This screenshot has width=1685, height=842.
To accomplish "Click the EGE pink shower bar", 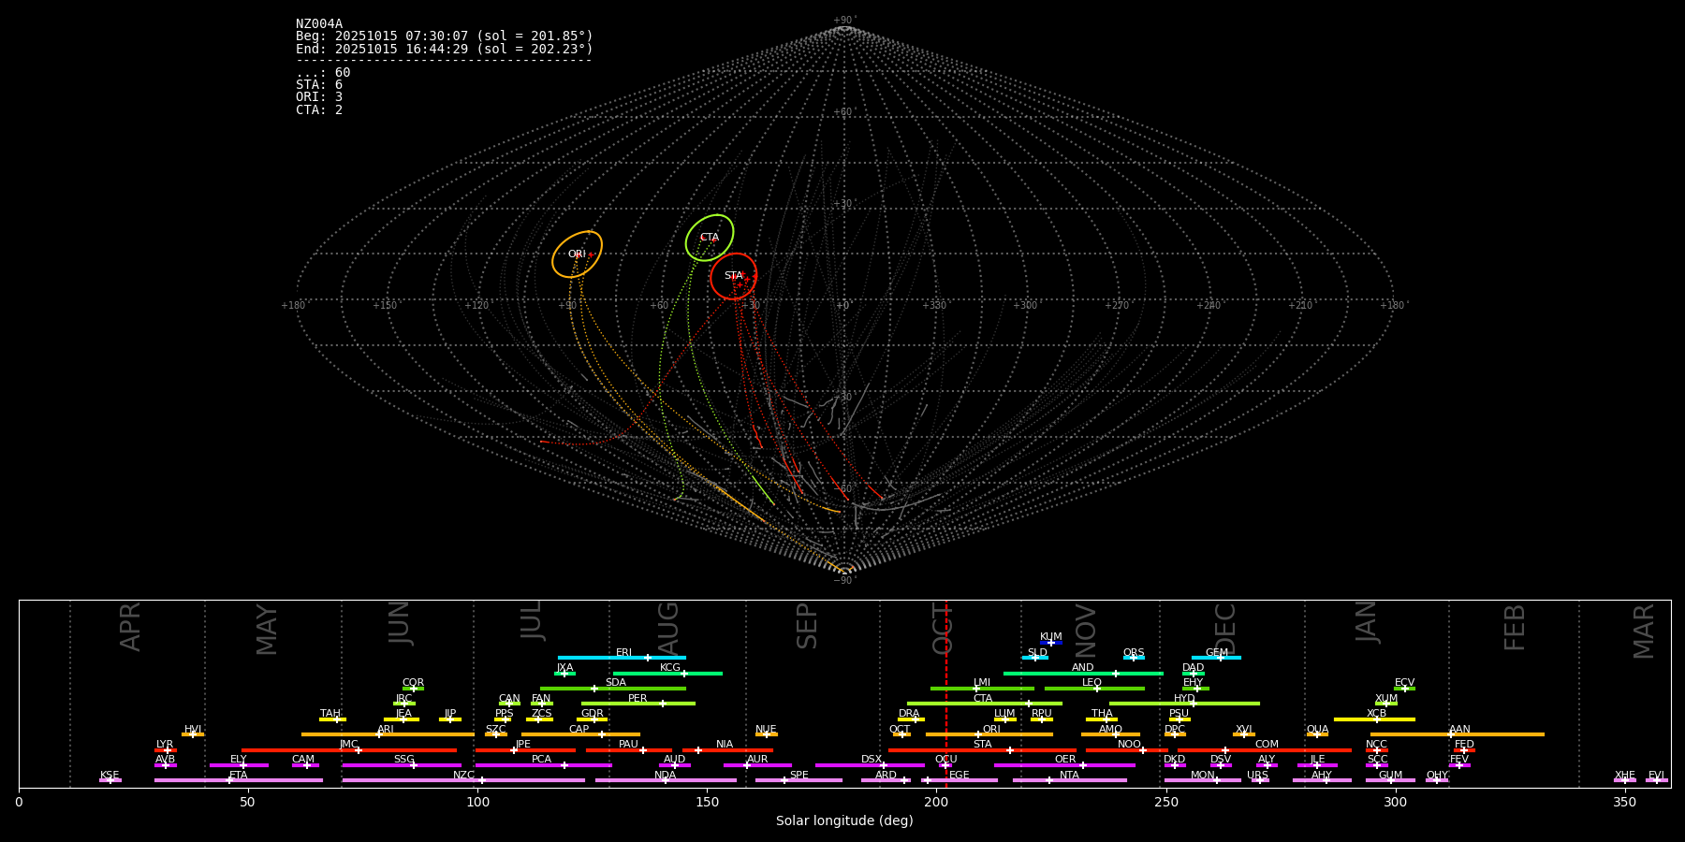I will pyautogui.click(x=960, y=780).
